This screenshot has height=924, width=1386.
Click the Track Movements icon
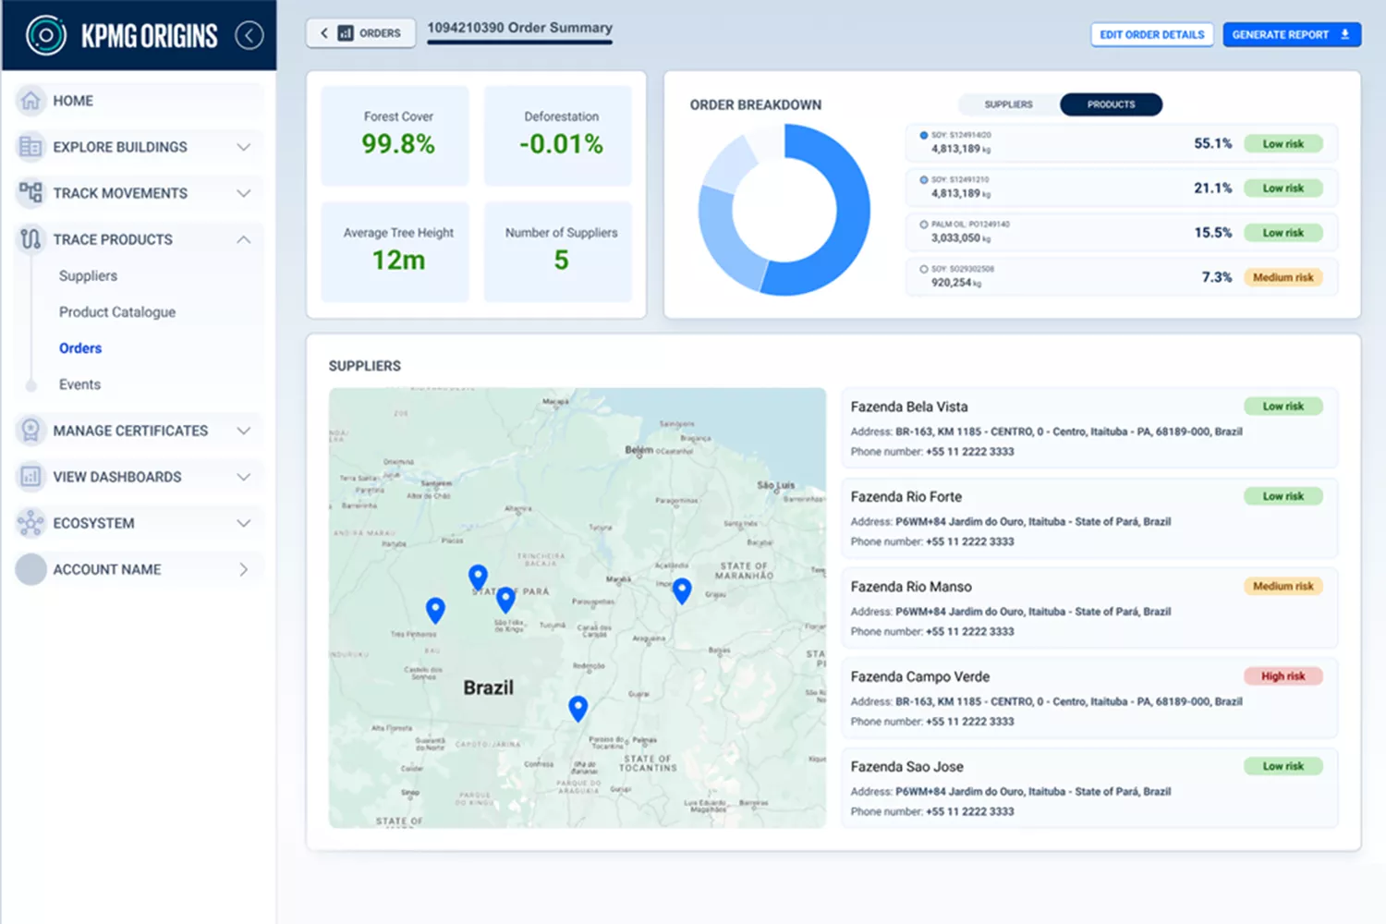pos(30,193)
